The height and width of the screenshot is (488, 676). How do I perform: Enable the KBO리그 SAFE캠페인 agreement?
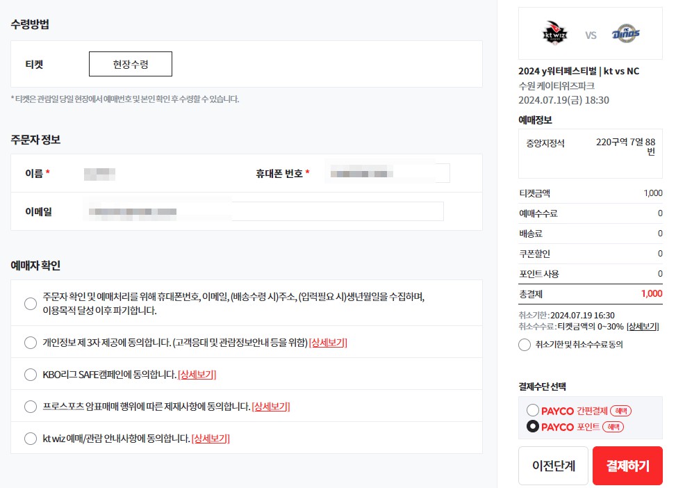tap(30, 375)
